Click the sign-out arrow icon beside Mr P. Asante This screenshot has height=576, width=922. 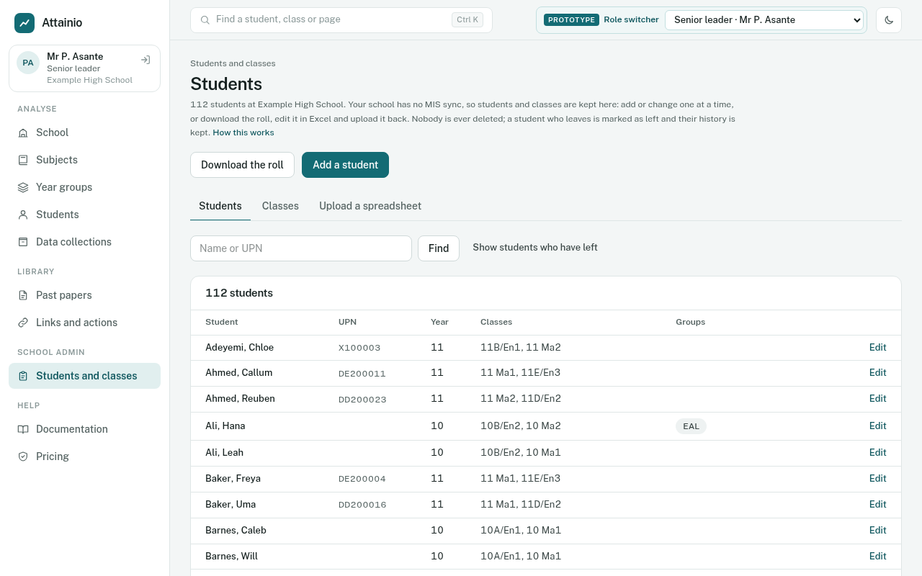point(146,60)
